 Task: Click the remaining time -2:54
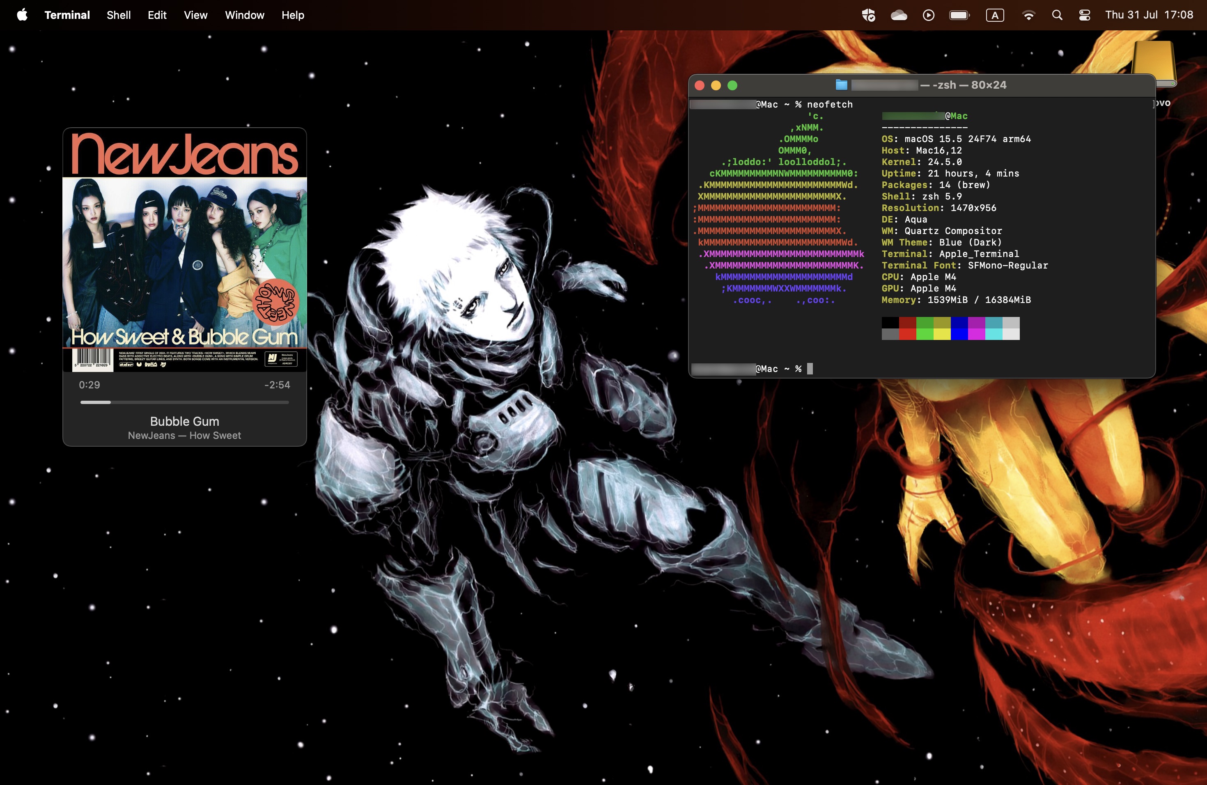point(277,385)
